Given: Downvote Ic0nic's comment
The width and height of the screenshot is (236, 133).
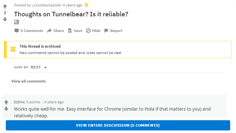Looking at the screenshot, I should 6,109.
